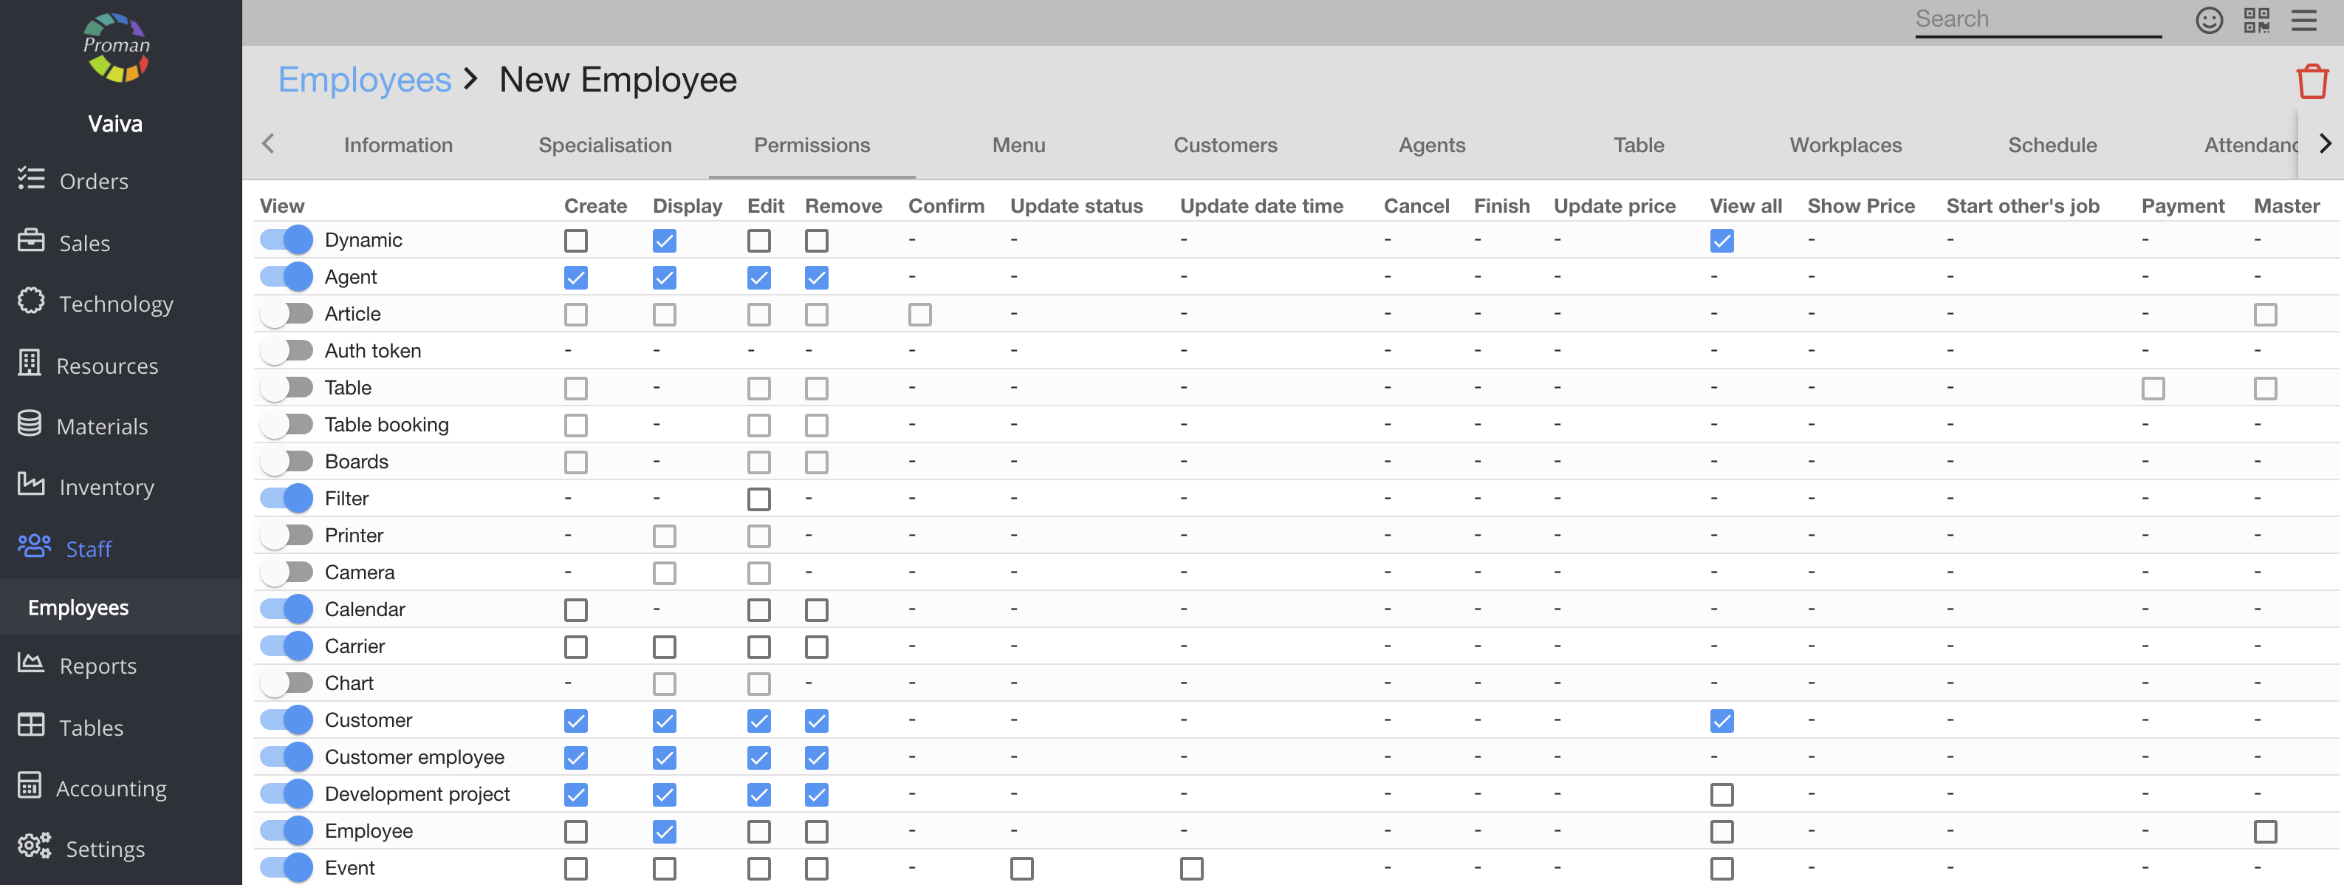Open Settings from the sidebar
The image size is (2344, 885).
point(105,849)
